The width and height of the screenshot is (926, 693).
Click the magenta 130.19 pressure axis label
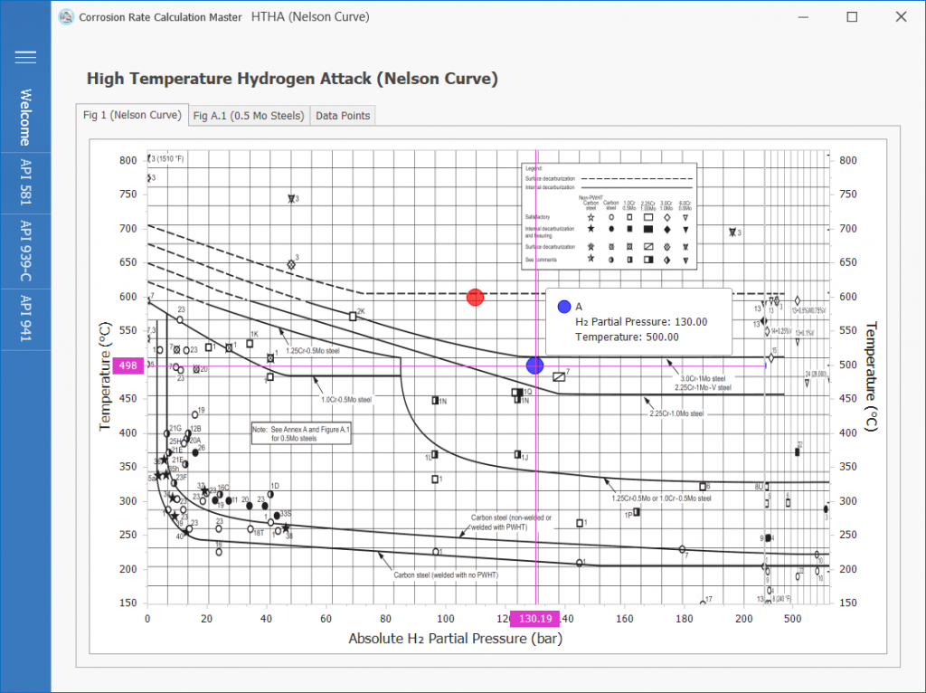tap(535, 619)
